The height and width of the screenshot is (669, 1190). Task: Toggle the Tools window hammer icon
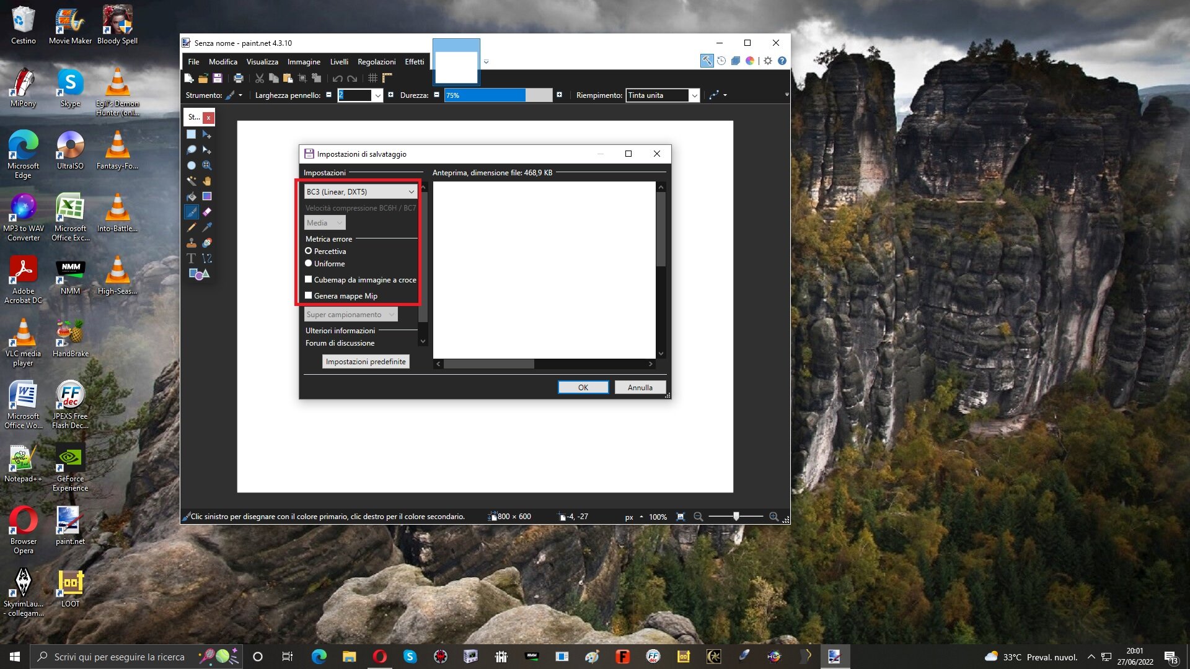coord(707,61)
